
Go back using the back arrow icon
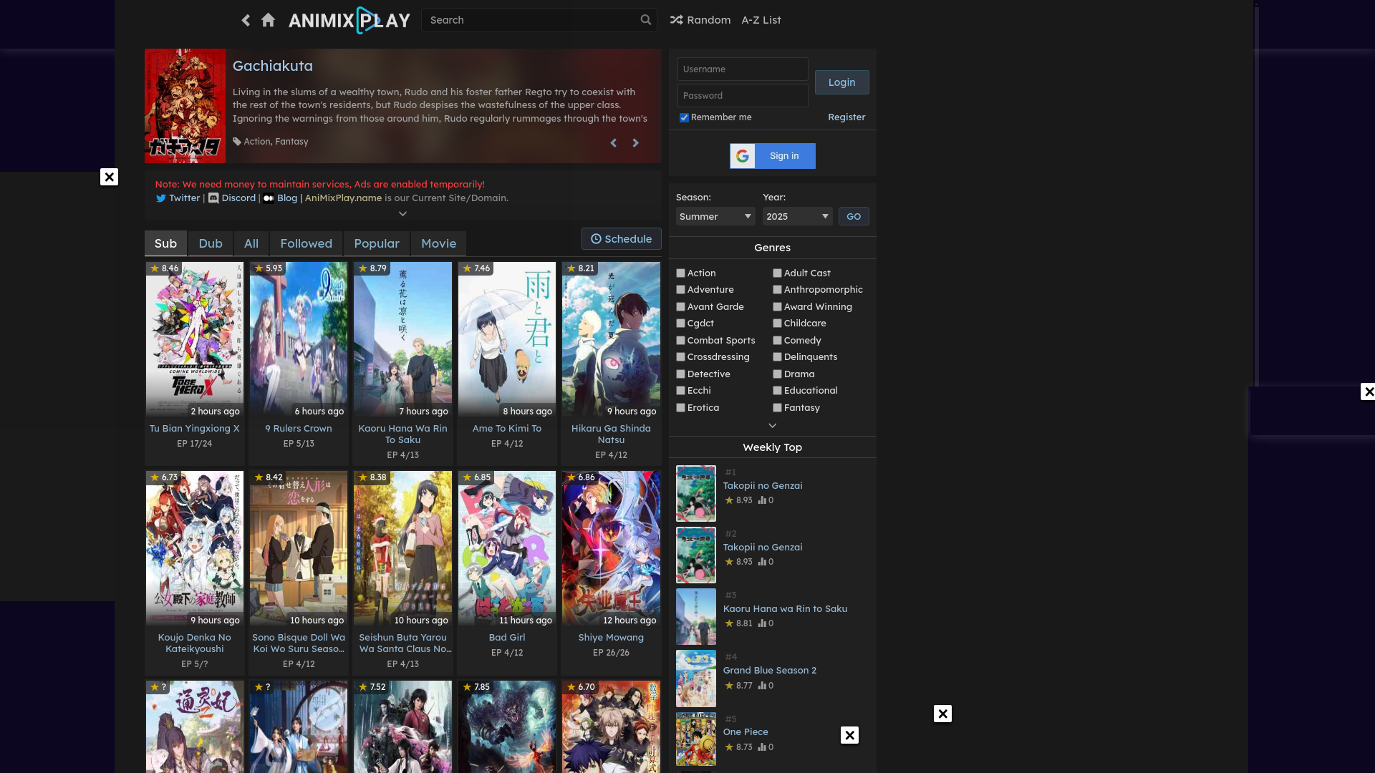pos(246,20)
